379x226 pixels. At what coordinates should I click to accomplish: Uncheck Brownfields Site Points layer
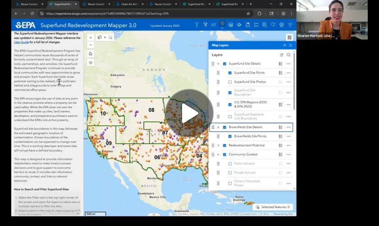(230, 137)
